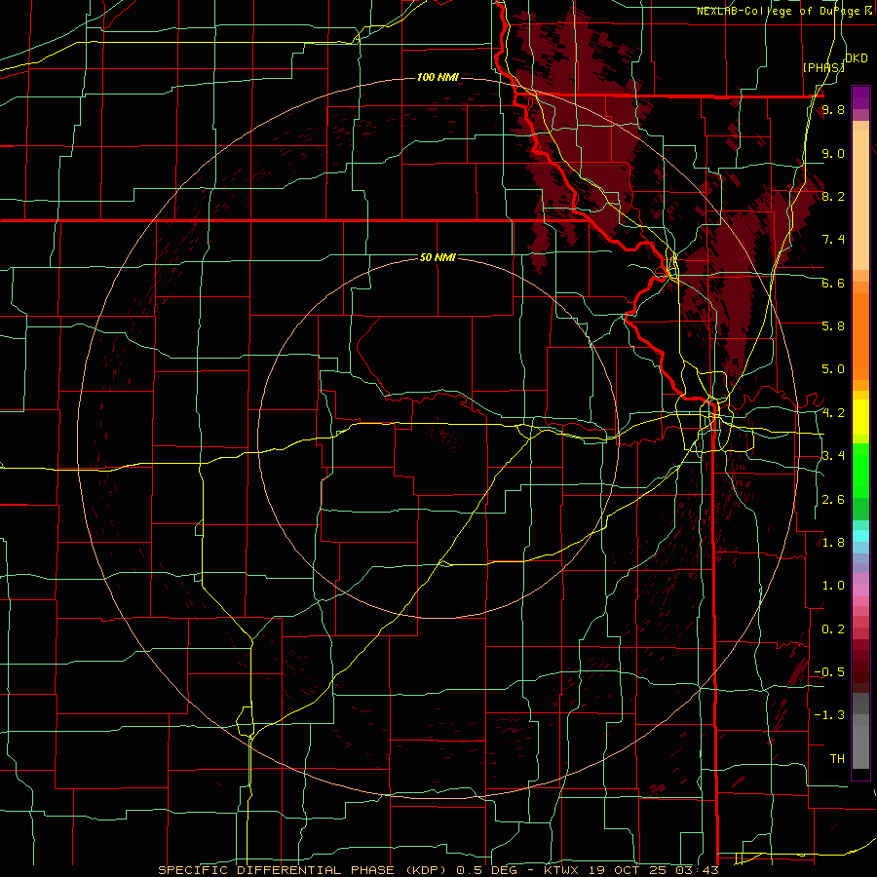
Task: Click the 5.0 value on color scale
Action: point(833,369)
